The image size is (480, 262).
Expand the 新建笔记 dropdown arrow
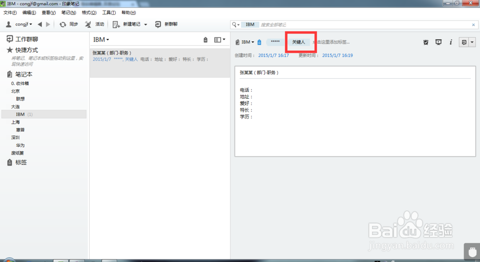(x=146, y=24)
